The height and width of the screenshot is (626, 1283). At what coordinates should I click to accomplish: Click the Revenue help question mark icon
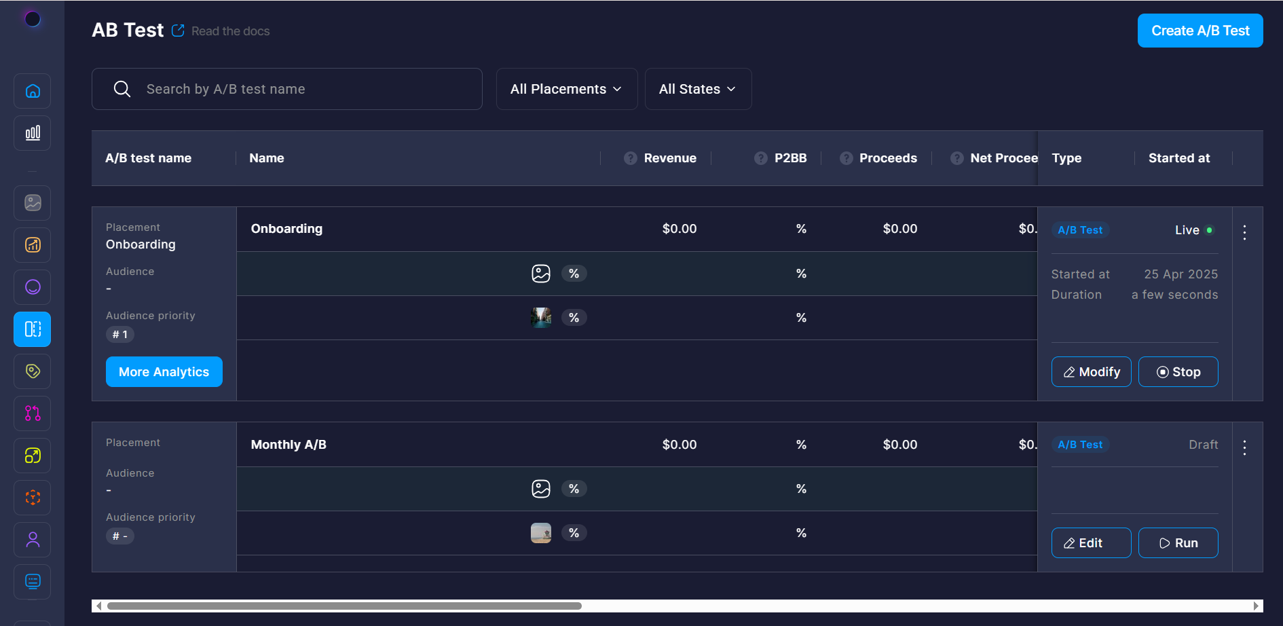click(x=631, y=158)
